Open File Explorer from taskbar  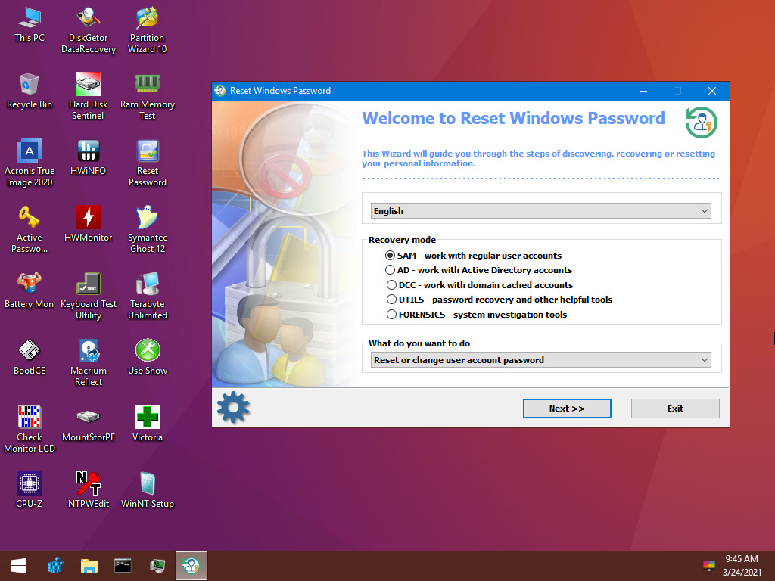coord(89,566)
